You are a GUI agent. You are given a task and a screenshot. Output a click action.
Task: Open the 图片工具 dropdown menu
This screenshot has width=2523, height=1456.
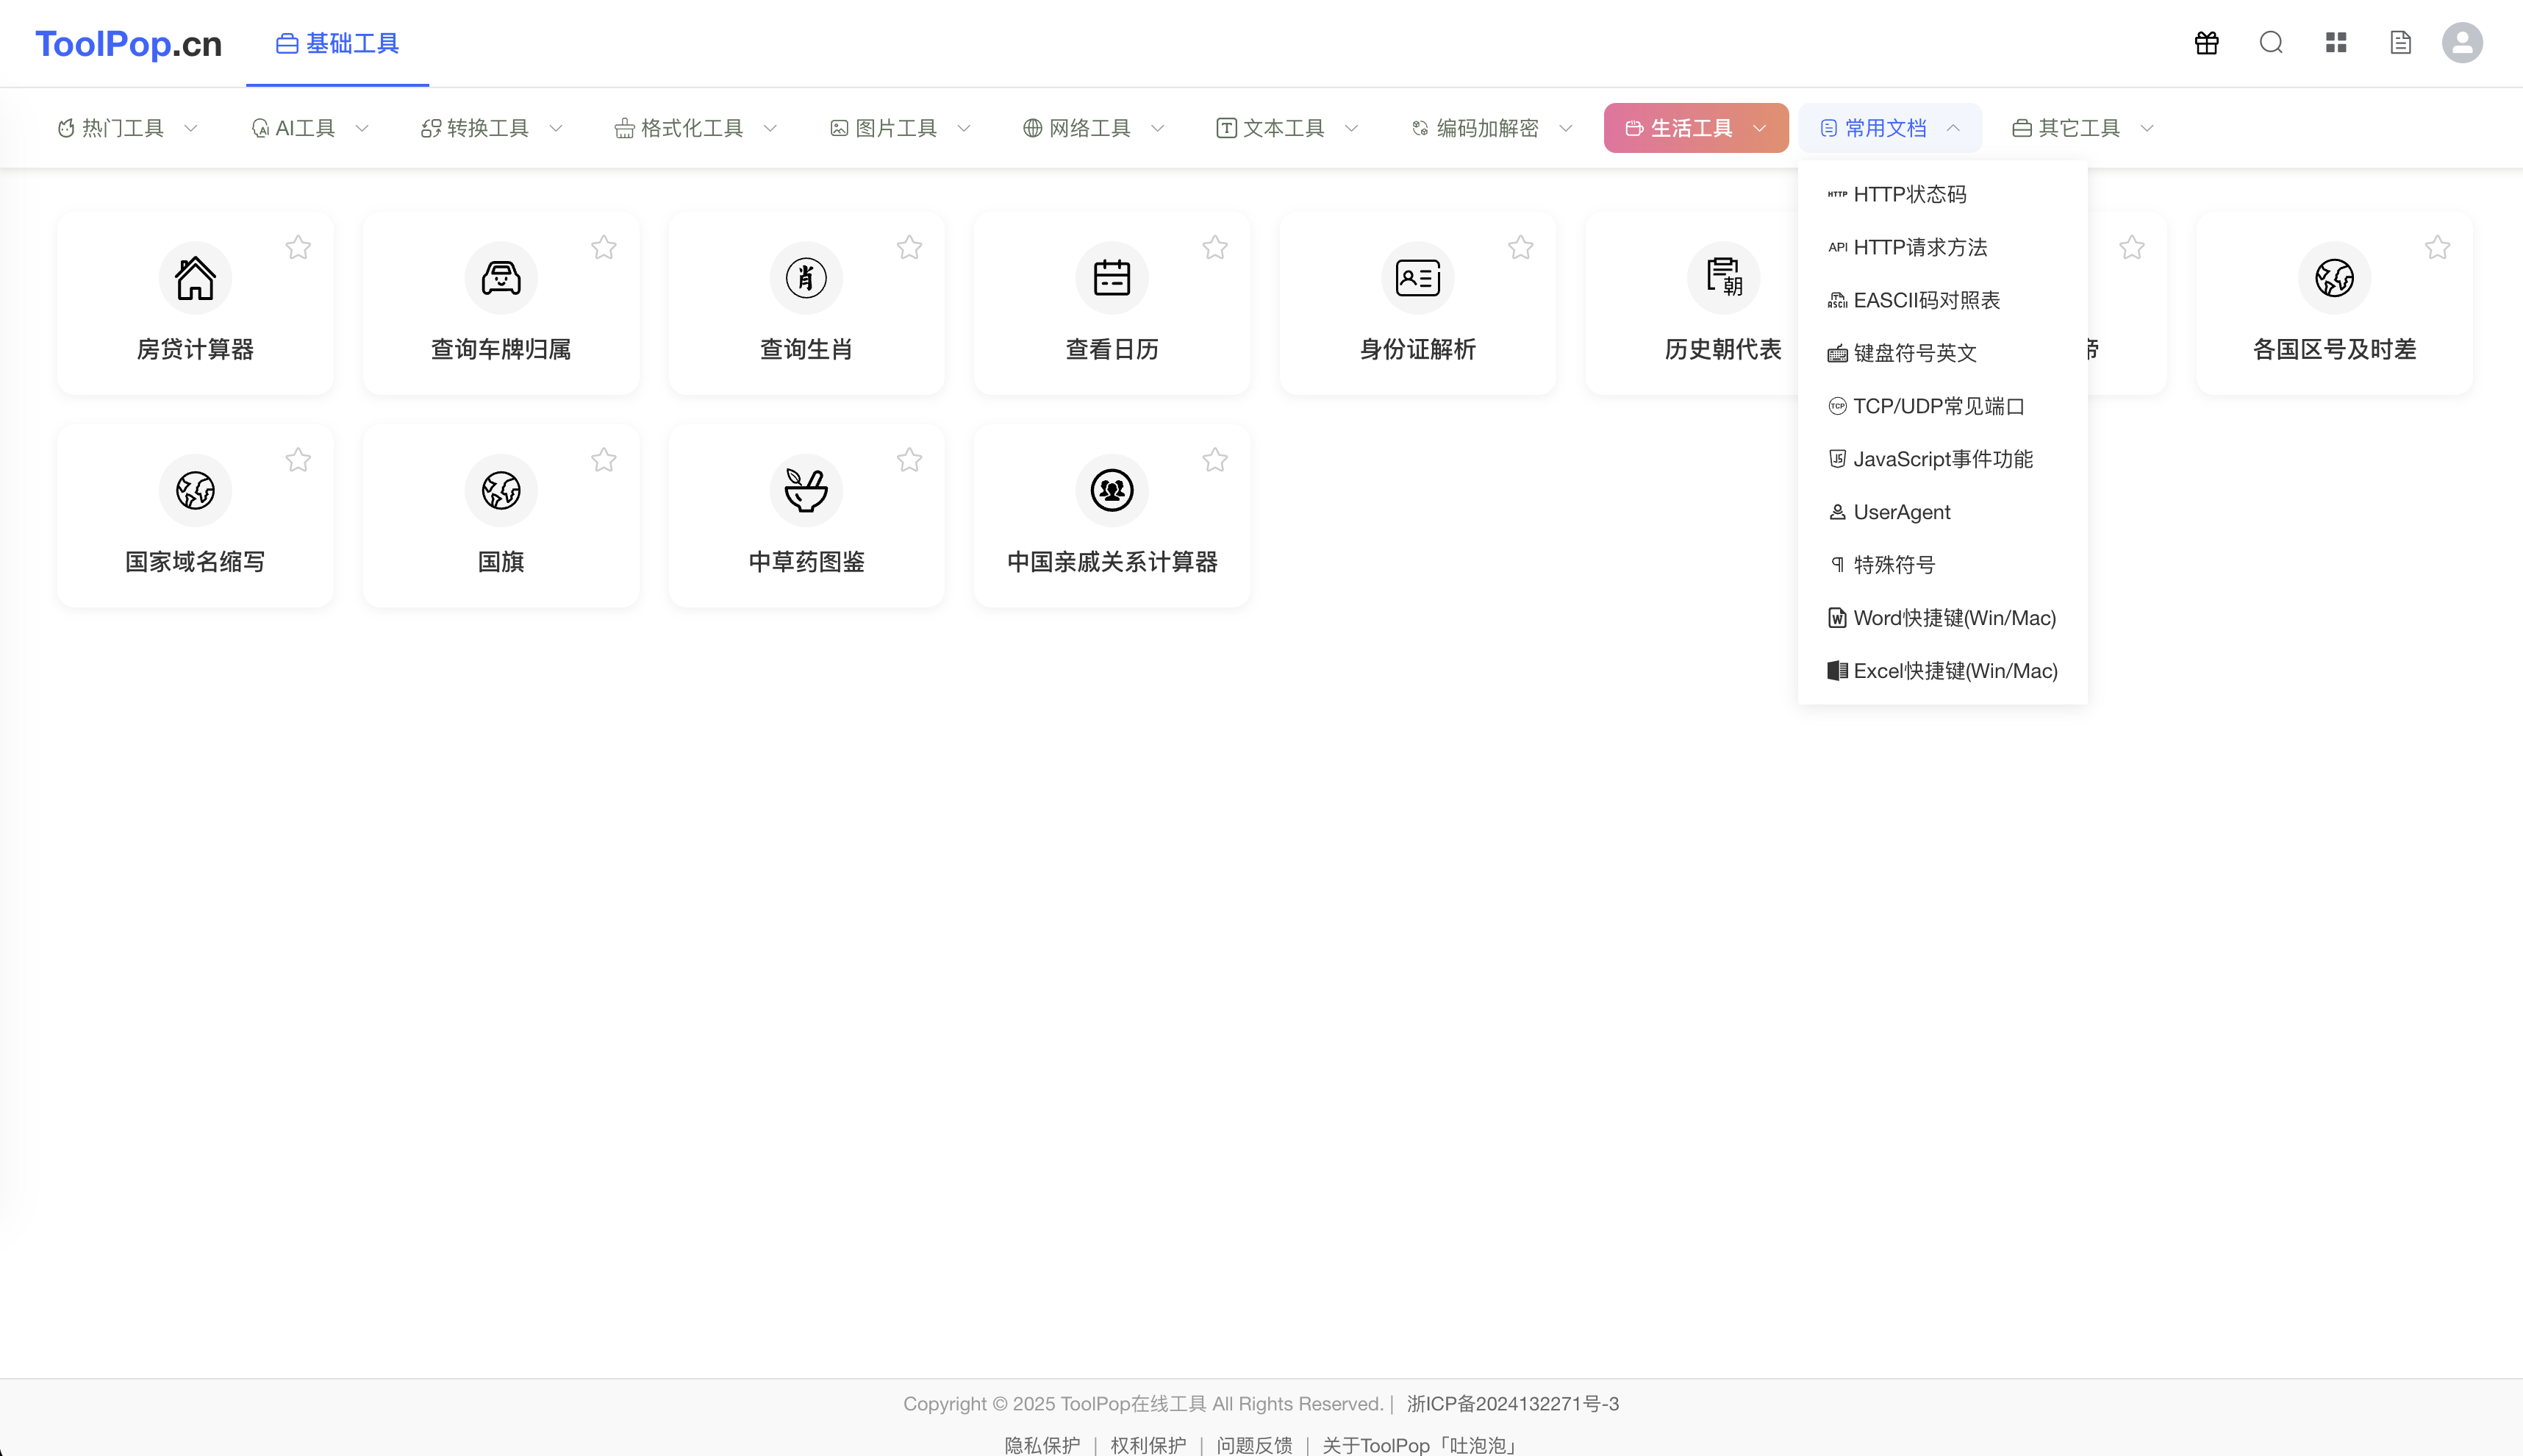(897, 127)
